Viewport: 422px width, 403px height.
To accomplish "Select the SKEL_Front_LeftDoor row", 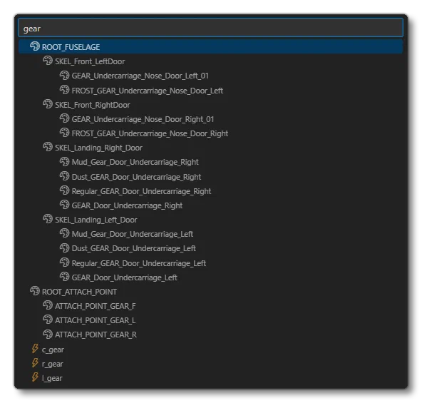I will click(210, 61).
